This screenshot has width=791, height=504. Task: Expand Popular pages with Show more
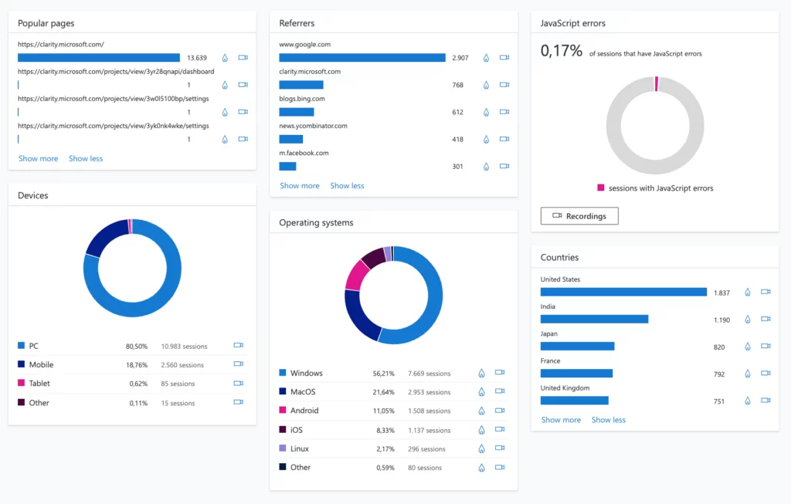pyautogui.click(x=38, y=158)
